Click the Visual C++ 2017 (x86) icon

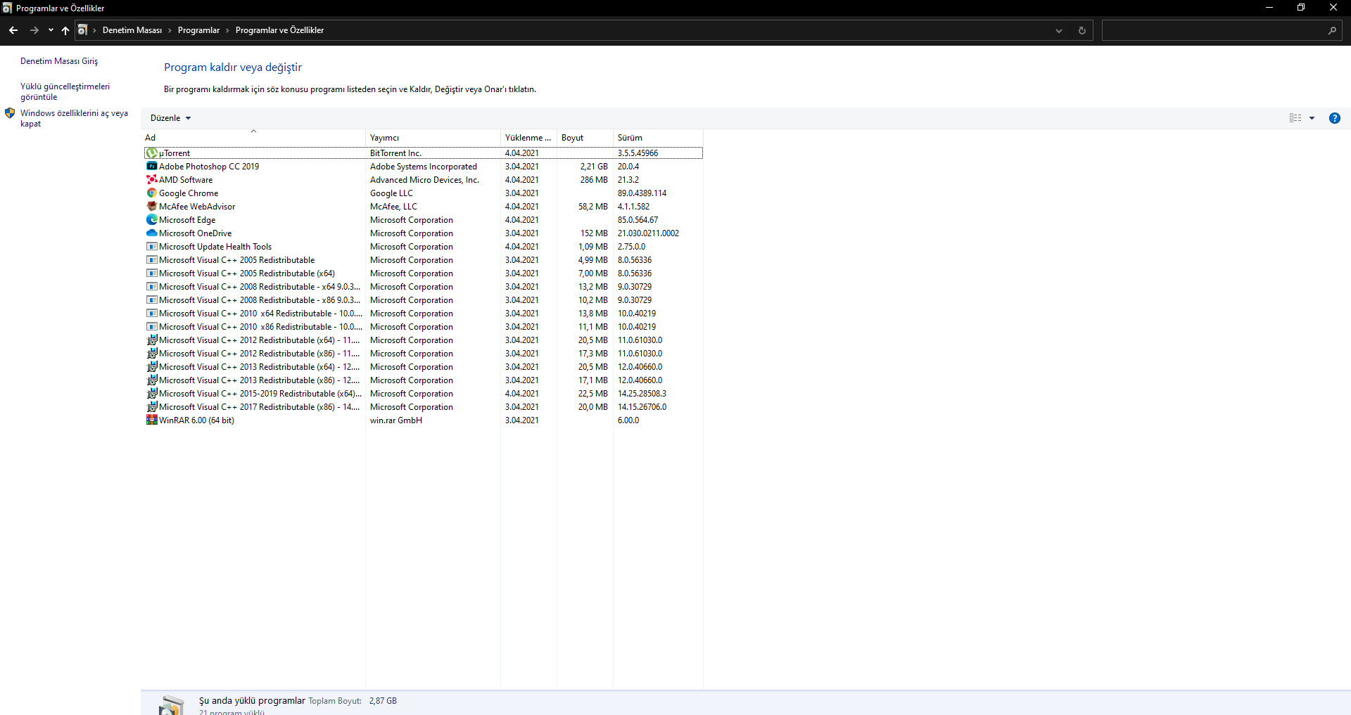tap(151, 407)
